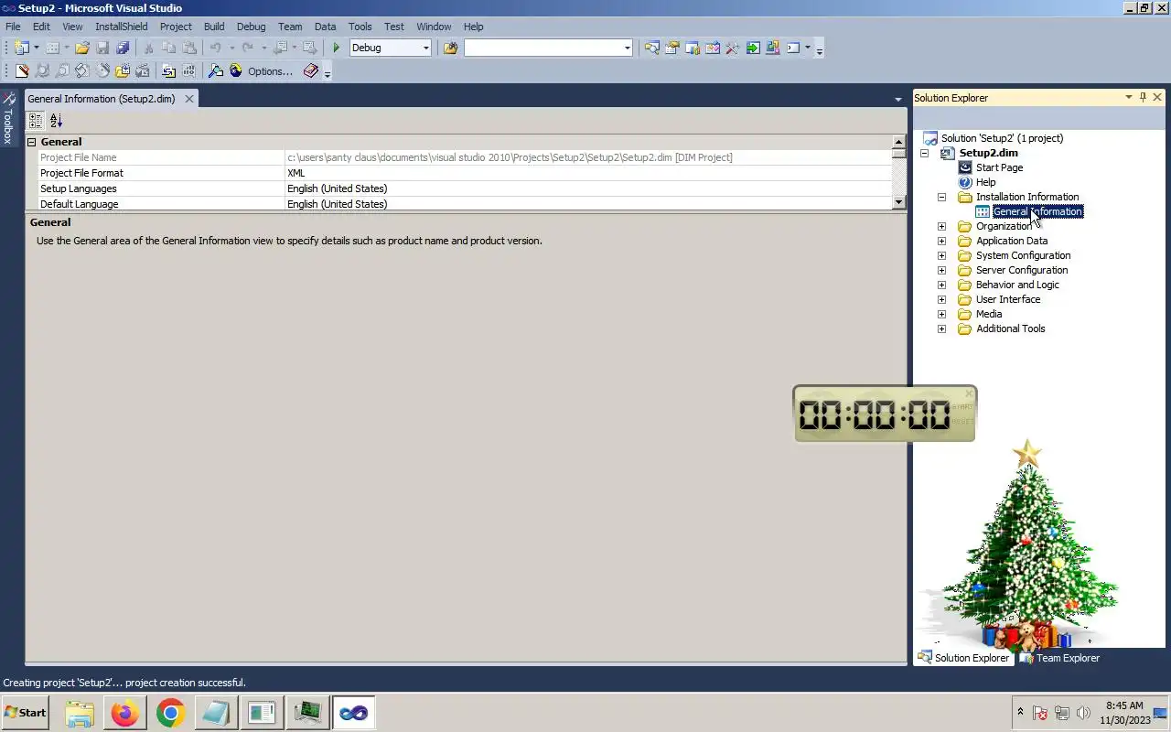
Task: Expand the User Interface folder
Action: coord(941,299)
